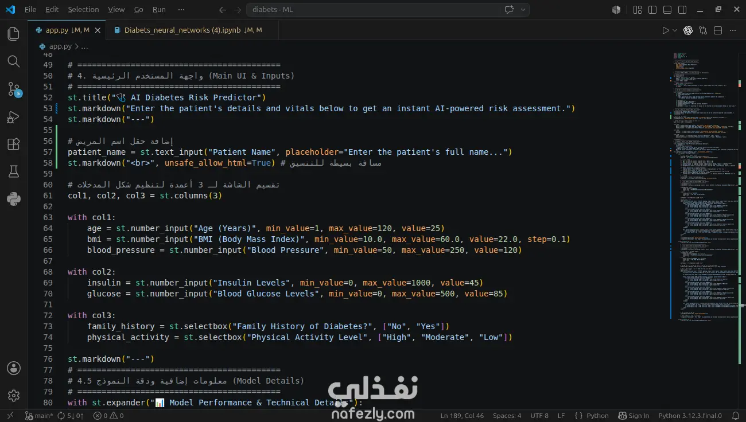The height and width of the screenshot is (422, 746).
Task: Open the Python extension view in activity bar
Action: click(13, 199)
